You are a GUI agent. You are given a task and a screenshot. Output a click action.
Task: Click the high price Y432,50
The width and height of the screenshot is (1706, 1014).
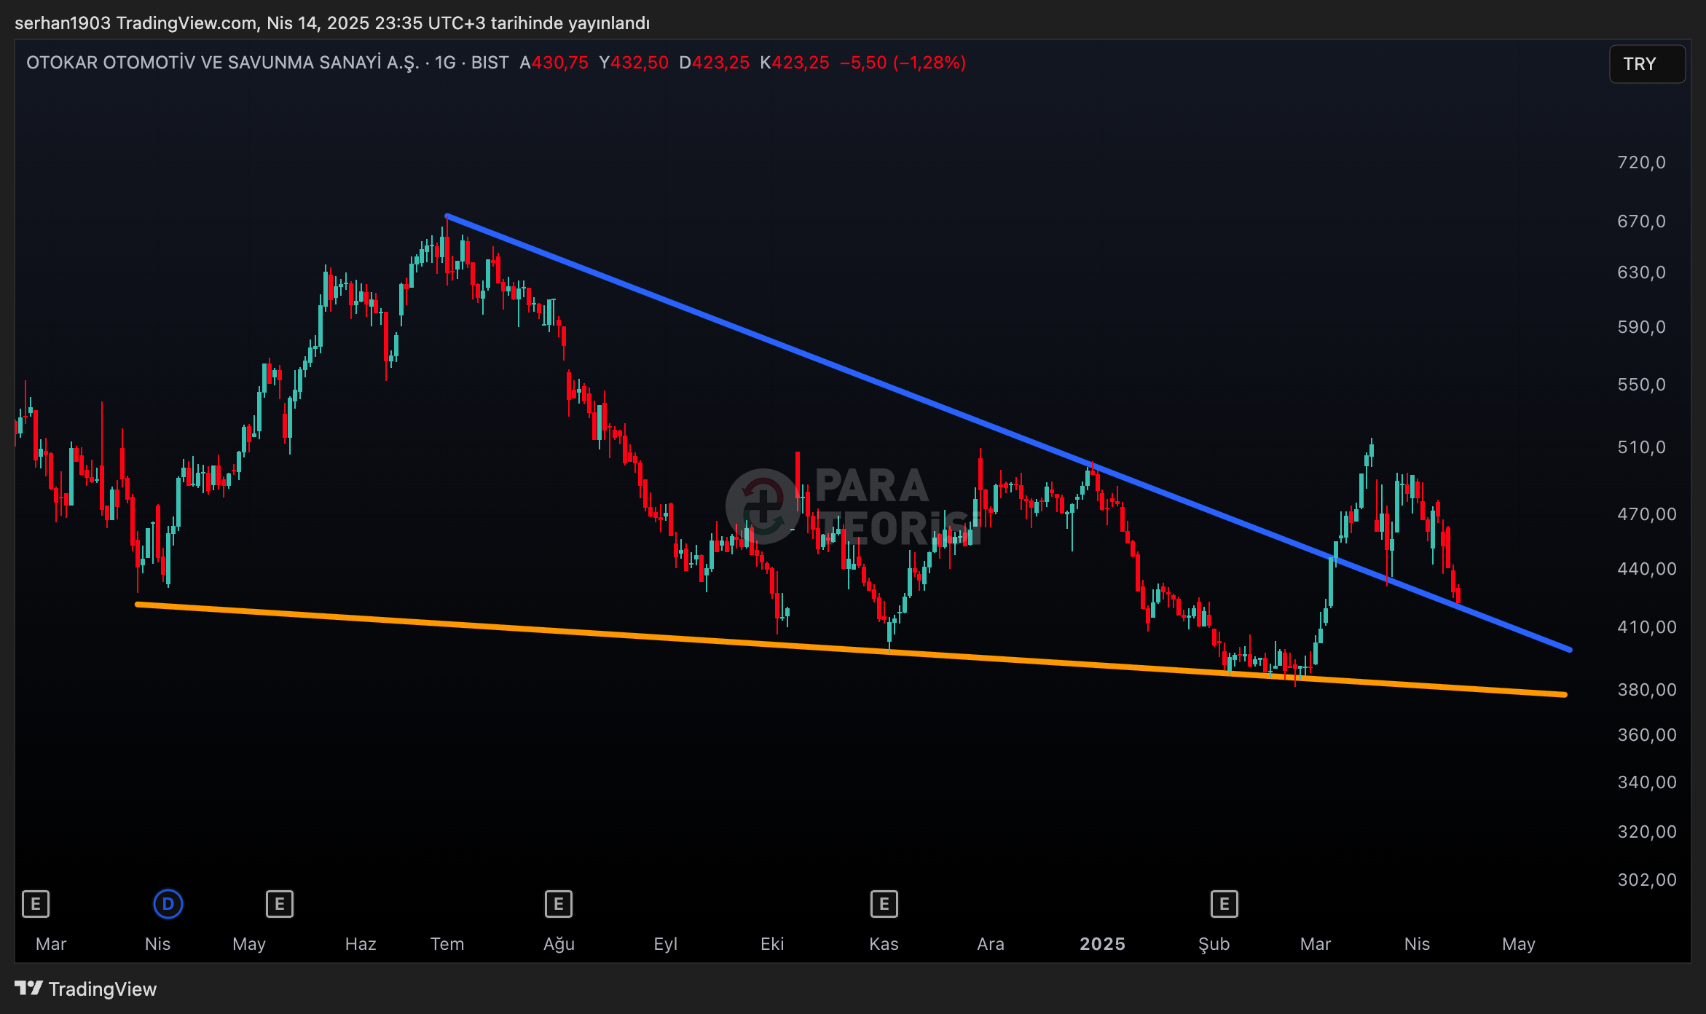634,63
